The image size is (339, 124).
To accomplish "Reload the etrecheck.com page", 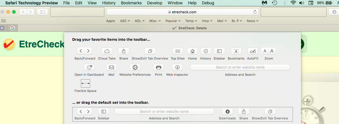I will 255,12.
